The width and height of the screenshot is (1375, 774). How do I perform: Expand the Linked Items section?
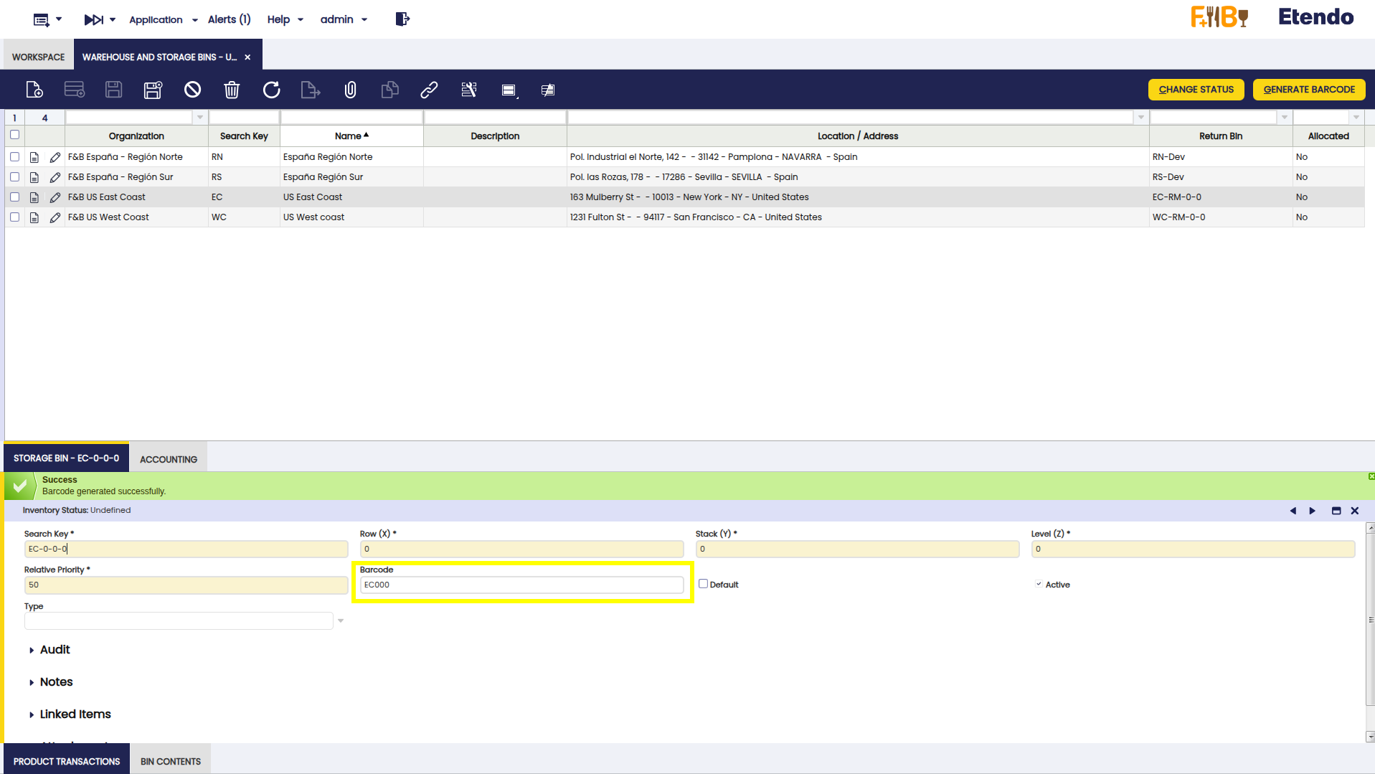[75, 714]
